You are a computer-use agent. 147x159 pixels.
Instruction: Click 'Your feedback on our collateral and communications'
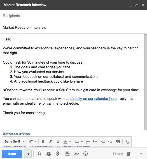56,77
